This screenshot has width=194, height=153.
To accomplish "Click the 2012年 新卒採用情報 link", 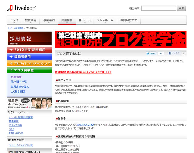I will (21, 117).
